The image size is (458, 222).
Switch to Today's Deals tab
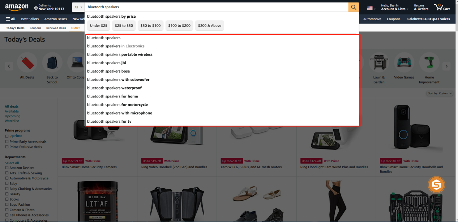(x=15, y=28)
